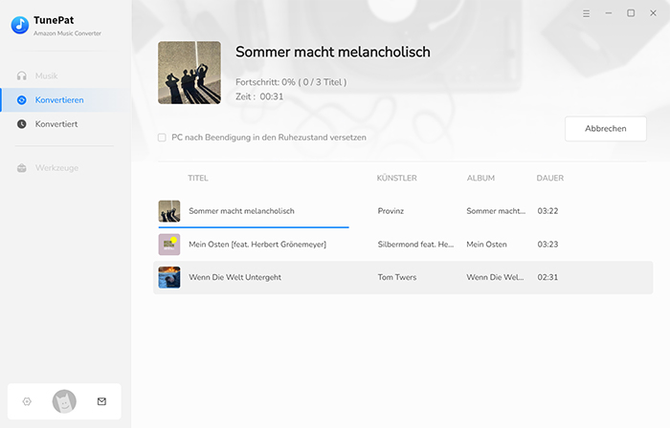The image size is (670, 428).
Task: Click album cell 'Wenn Die Wel...'
Action: pos(495,277)
